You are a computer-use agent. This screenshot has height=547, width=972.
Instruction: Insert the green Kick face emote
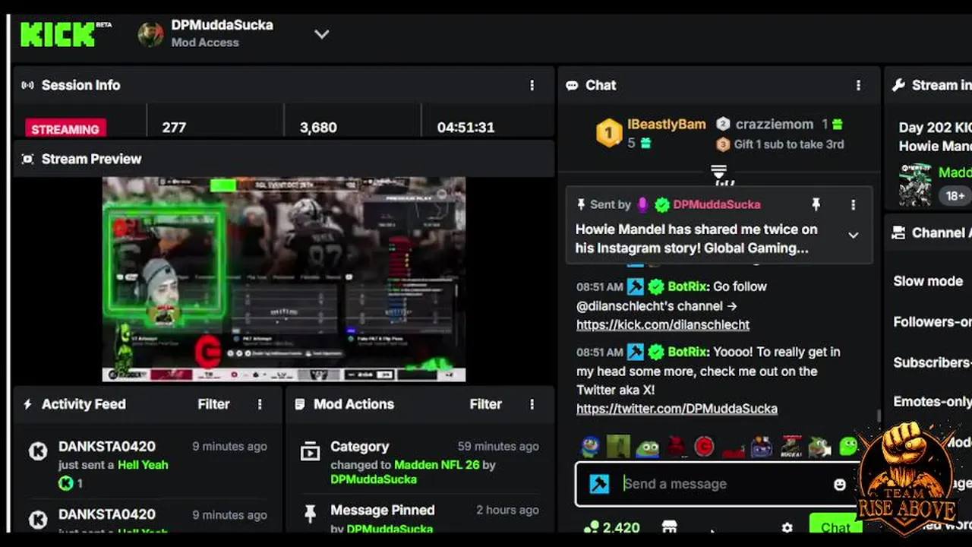(848, 446)
